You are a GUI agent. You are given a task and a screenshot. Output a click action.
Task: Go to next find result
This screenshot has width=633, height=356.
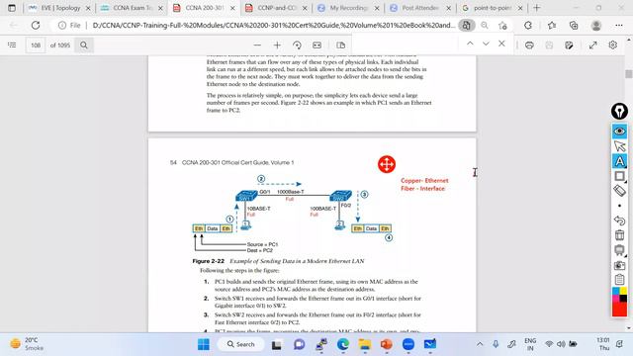tap(486, 44)
